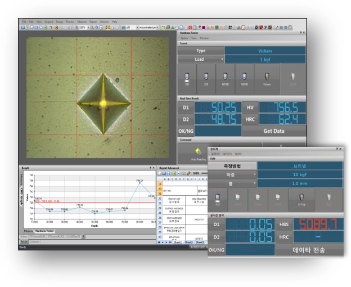
Task: Open the File menu
Action: (24, 22)
